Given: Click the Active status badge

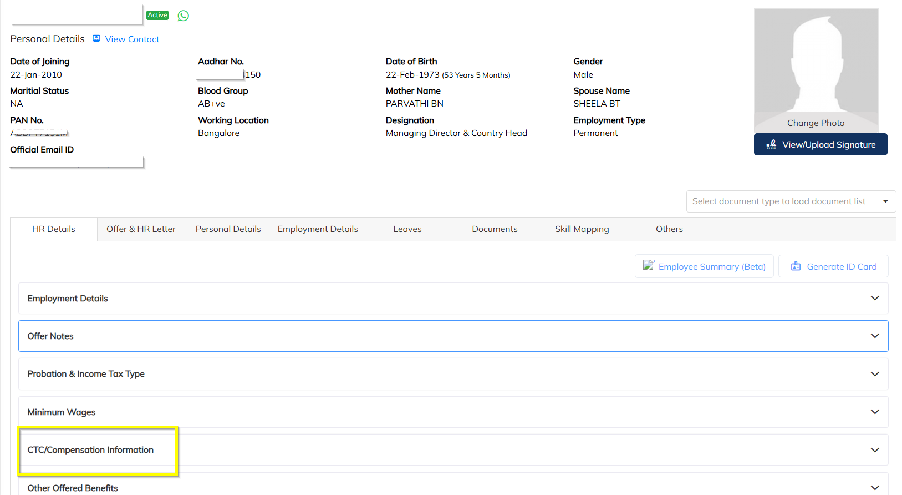Looking at the screenshot, I should (157, 15).
